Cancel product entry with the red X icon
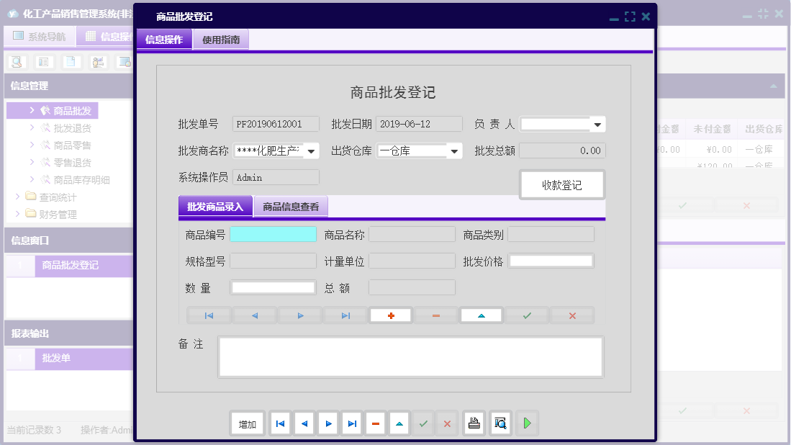 click(x=571, y=315)
